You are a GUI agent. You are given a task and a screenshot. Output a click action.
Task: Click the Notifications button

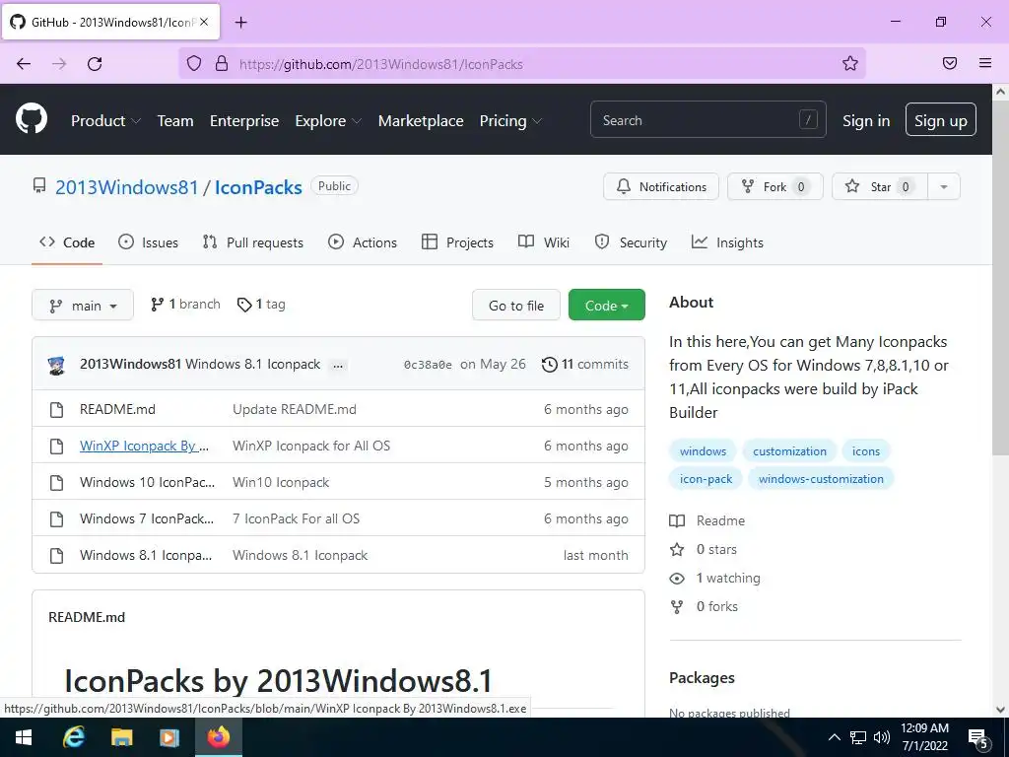[x=661, y=186]
